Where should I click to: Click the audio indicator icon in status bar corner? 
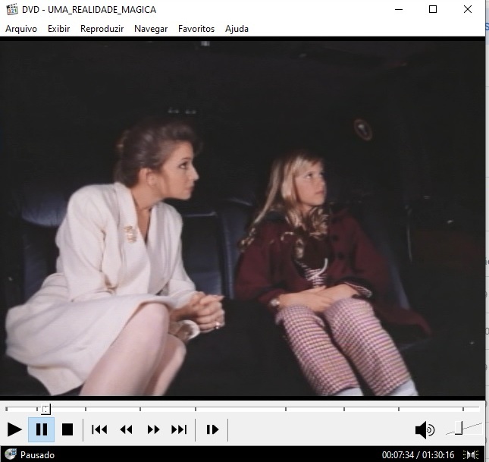click(472, 455)
